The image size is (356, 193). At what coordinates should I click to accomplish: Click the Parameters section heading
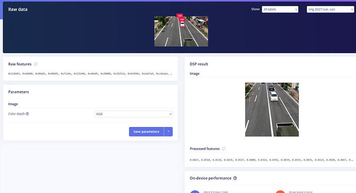click(19, 92)
